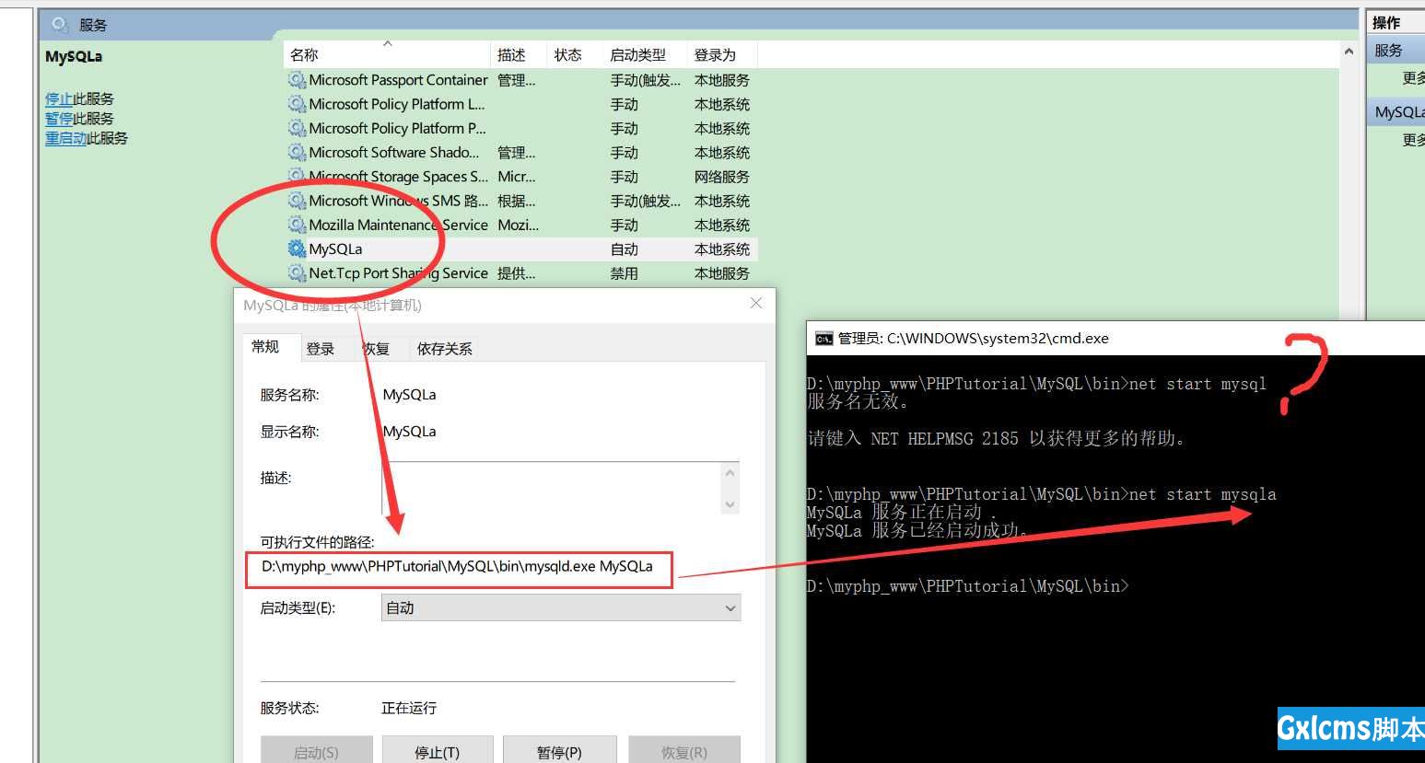This screenshot has width=1425, height=763.
Task: Click the cmd.exe window title bar icon
Action: pos(823,339)
